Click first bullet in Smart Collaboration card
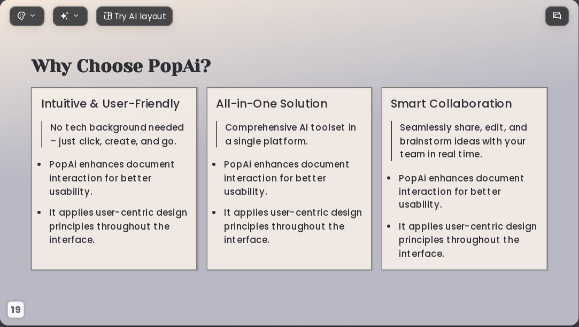This screenshot has width=579, height=327. click(x=461, y=192)
